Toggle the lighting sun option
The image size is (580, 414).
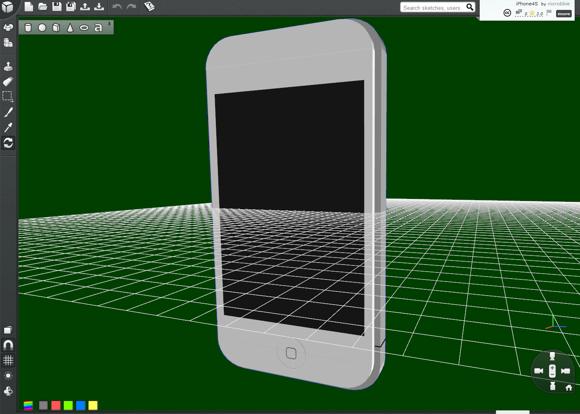point(8,376)
